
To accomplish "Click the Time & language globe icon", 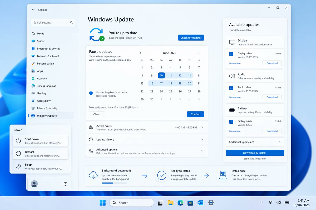I will click(x=33, y=86).
